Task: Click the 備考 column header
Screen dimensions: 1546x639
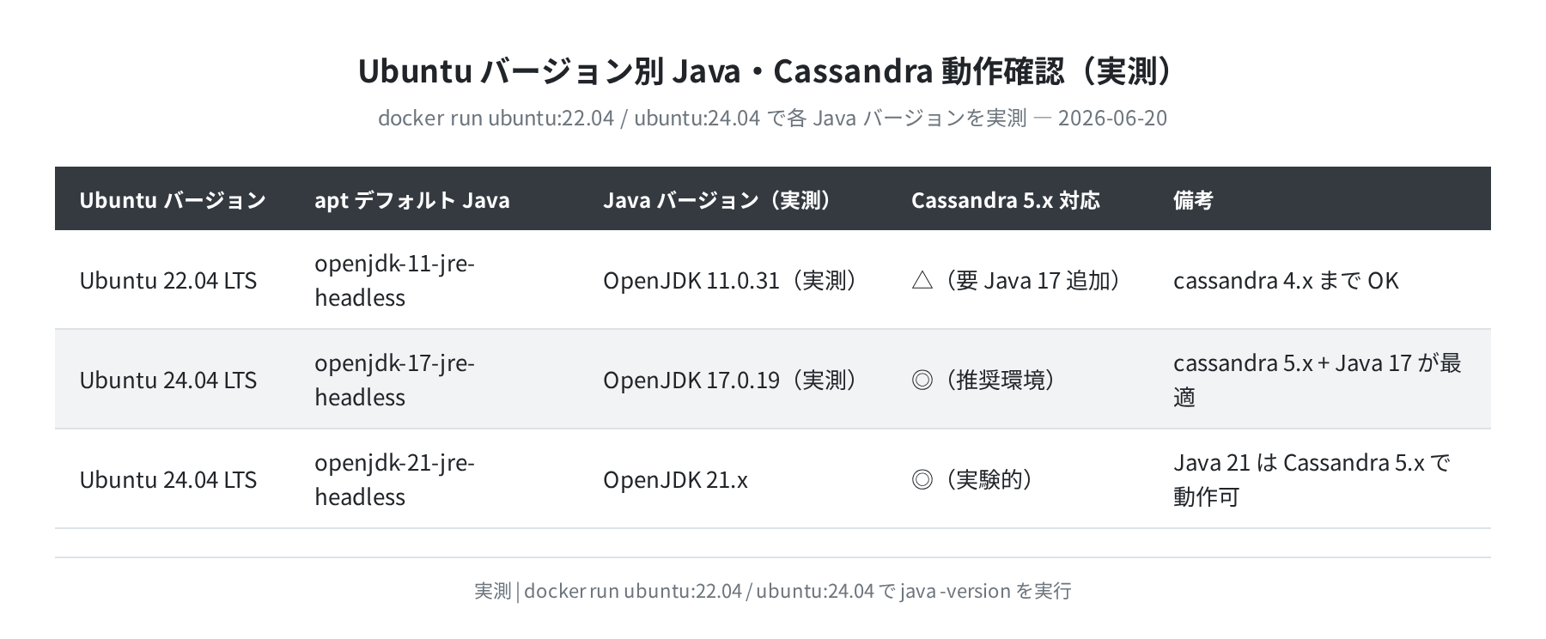Action: (x=1193, y=200)
